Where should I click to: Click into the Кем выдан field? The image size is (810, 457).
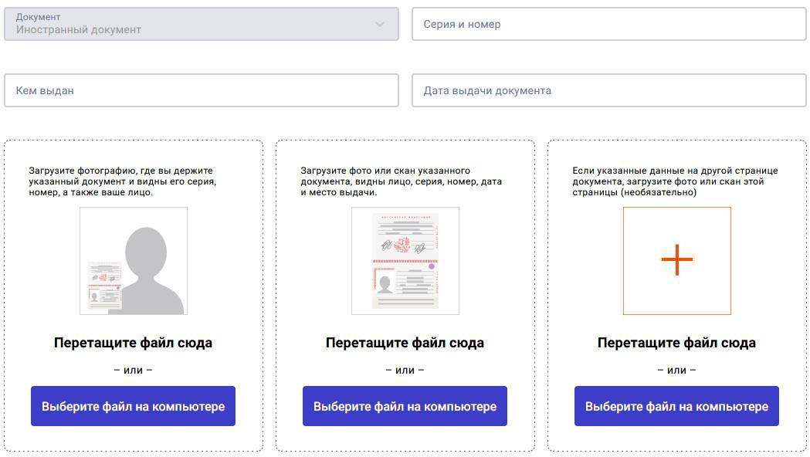pos(202,90)
